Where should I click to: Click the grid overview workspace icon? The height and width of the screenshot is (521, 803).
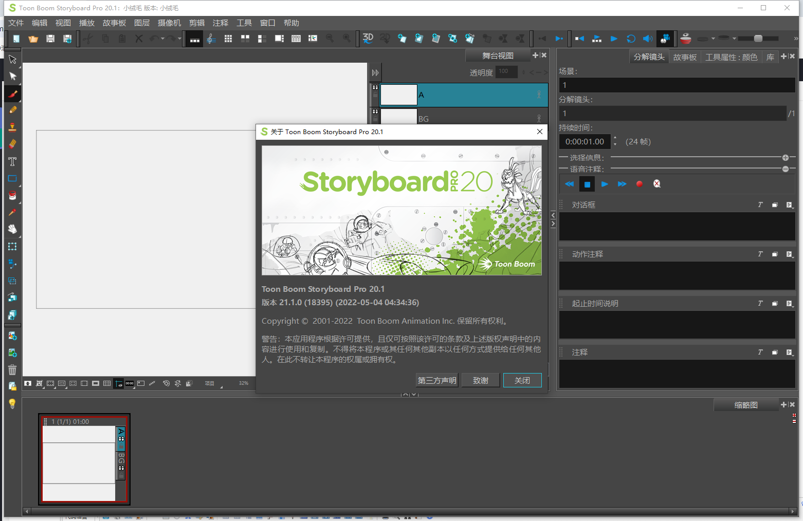(228, 39)
